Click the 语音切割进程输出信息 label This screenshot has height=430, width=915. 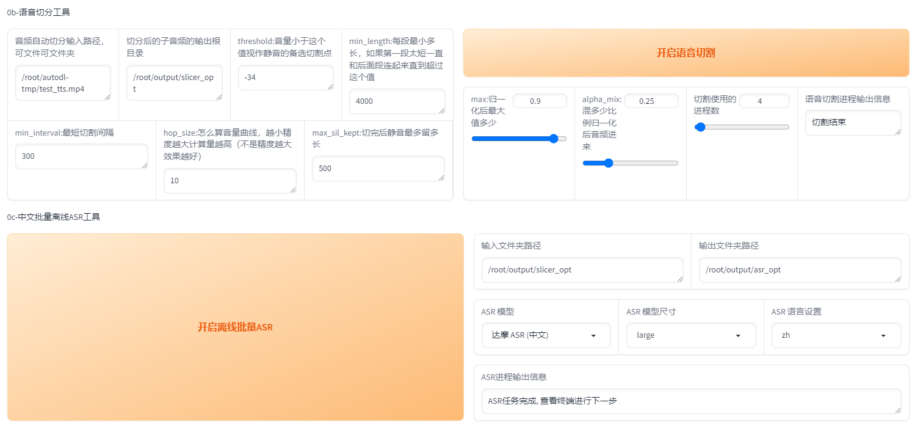(848, 99)
